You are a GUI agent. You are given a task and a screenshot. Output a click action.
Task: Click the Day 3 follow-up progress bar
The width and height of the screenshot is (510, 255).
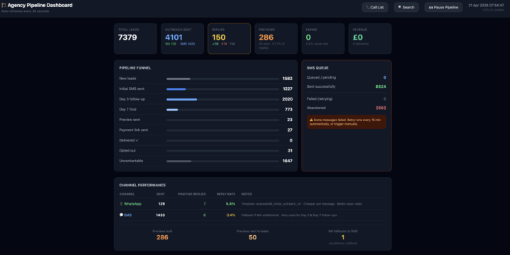[x=223, y=99]
